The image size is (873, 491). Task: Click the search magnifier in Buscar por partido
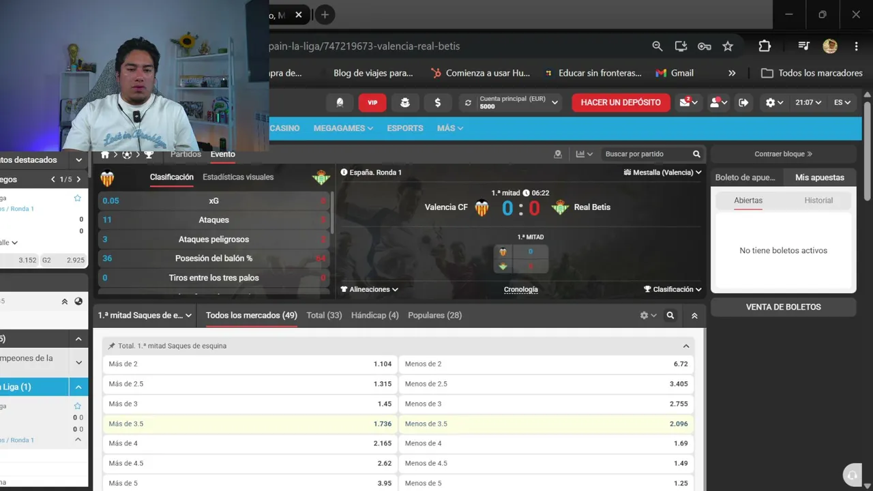pos(696,154)
